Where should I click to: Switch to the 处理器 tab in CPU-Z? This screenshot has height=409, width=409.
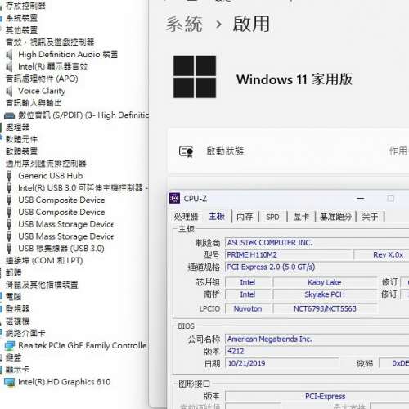point(187,217)
